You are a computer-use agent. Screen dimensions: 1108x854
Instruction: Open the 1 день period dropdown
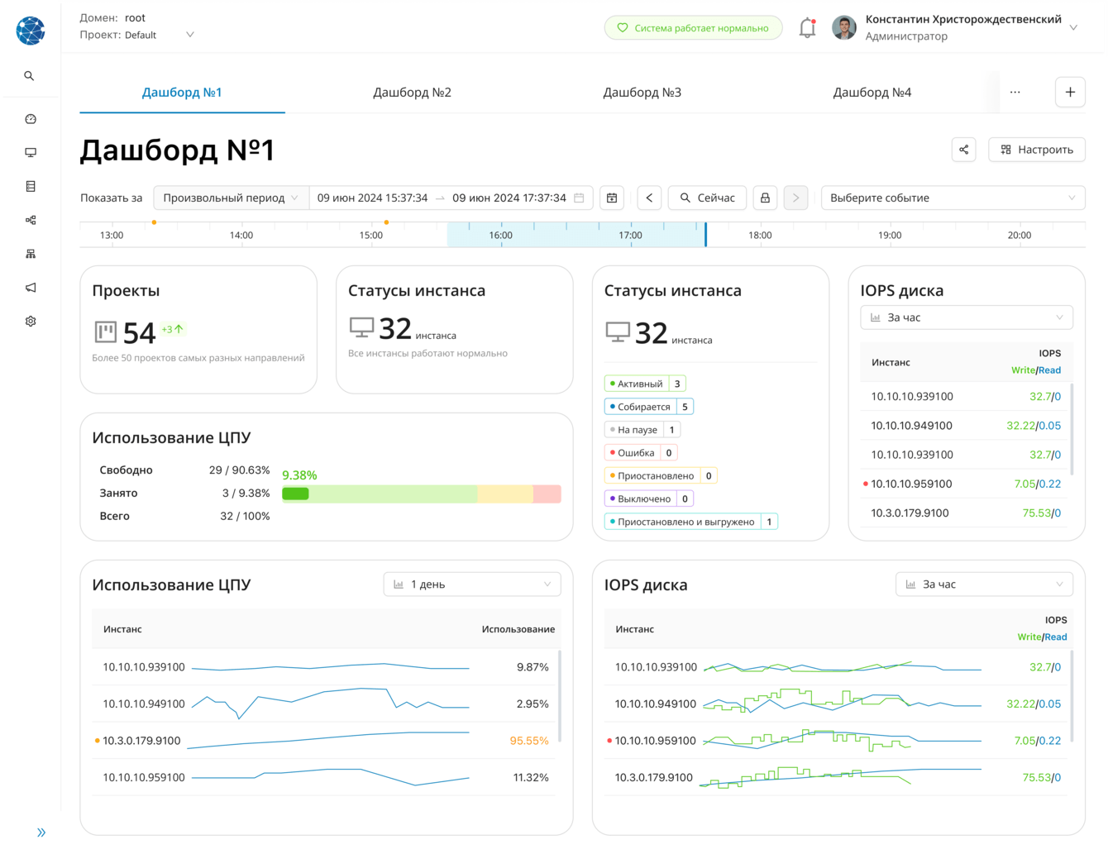click(472, 584)
